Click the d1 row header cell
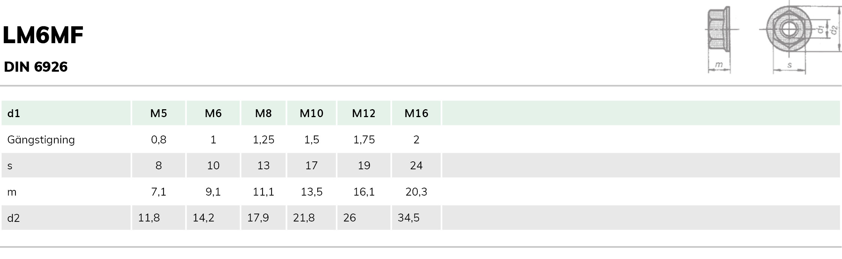Screen dimensions: 842x259 (66, 113)
